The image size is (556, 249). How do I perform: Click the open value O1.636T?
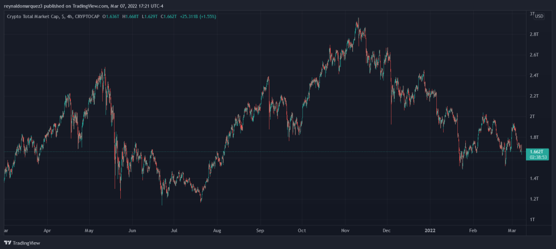click(111, 16)
